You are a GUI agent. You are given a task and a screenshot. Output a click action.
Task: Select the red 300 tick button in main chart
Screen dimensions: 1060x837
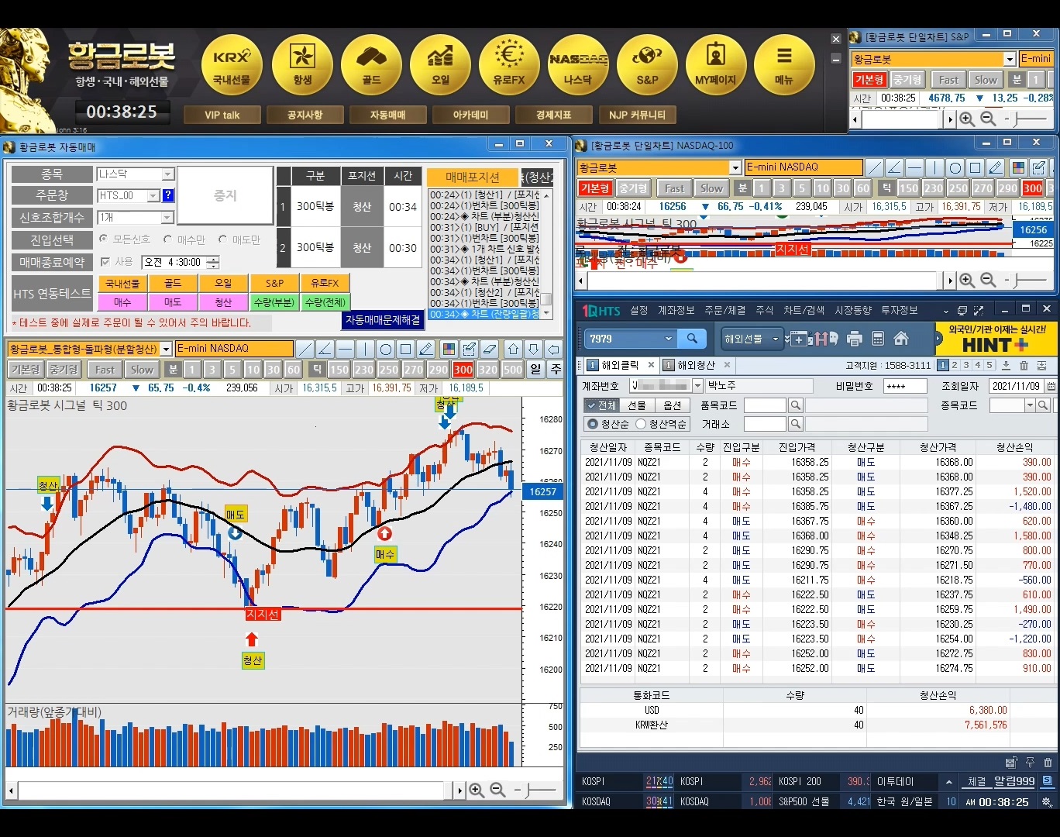click(x=463, y=370)
